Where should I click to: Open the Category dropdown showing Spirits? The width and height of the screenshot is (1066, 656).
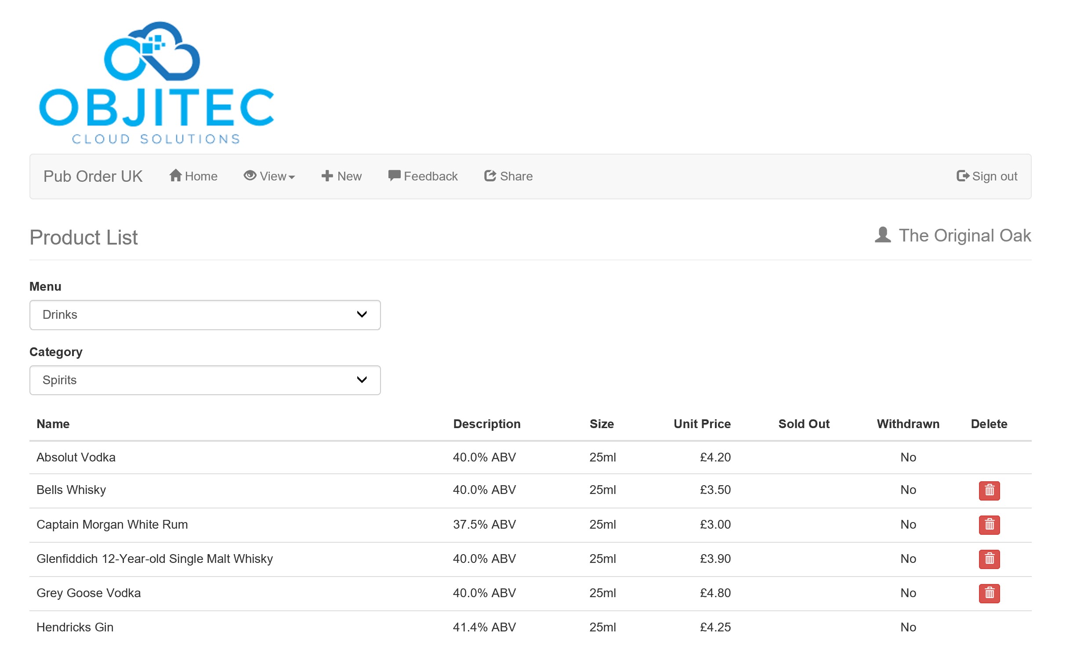[x=205, y=380]
